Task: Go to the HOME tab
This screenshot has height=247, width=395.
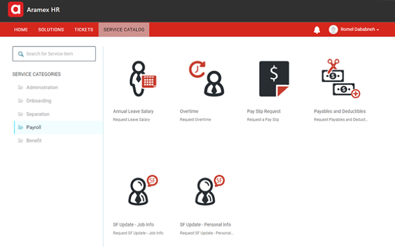Action: (21, 29)
